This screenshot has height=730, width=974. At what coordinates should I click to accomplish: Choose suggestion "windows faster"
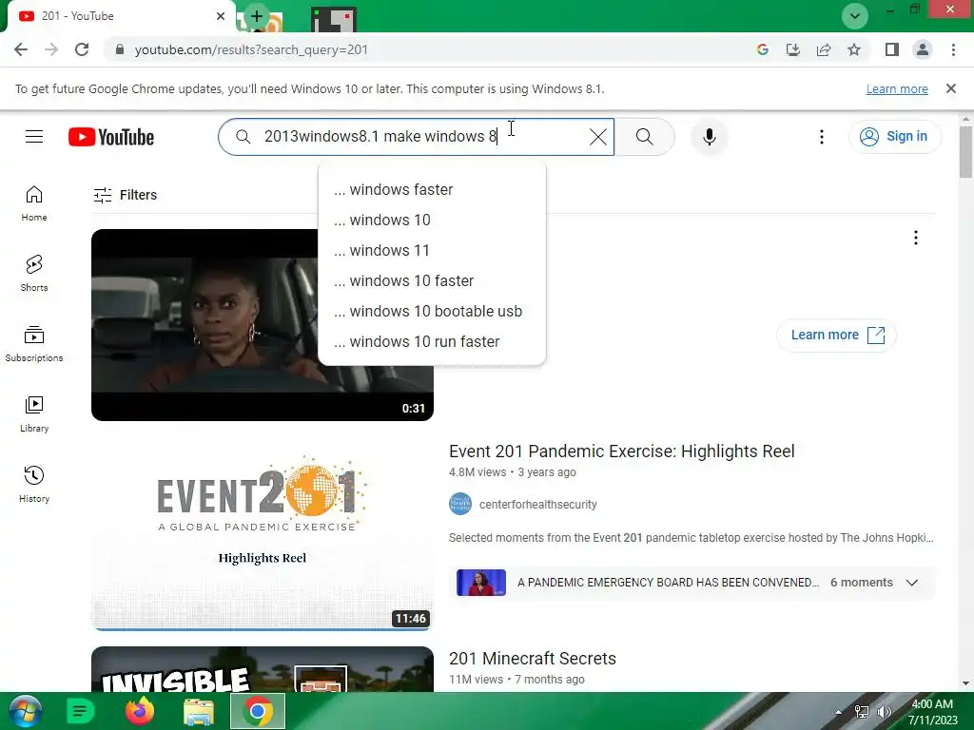[x=432, y=189]
